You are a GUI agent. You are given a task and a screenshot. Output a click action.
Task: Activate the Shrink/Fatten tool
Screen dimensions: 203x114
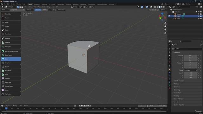point(11,86)
